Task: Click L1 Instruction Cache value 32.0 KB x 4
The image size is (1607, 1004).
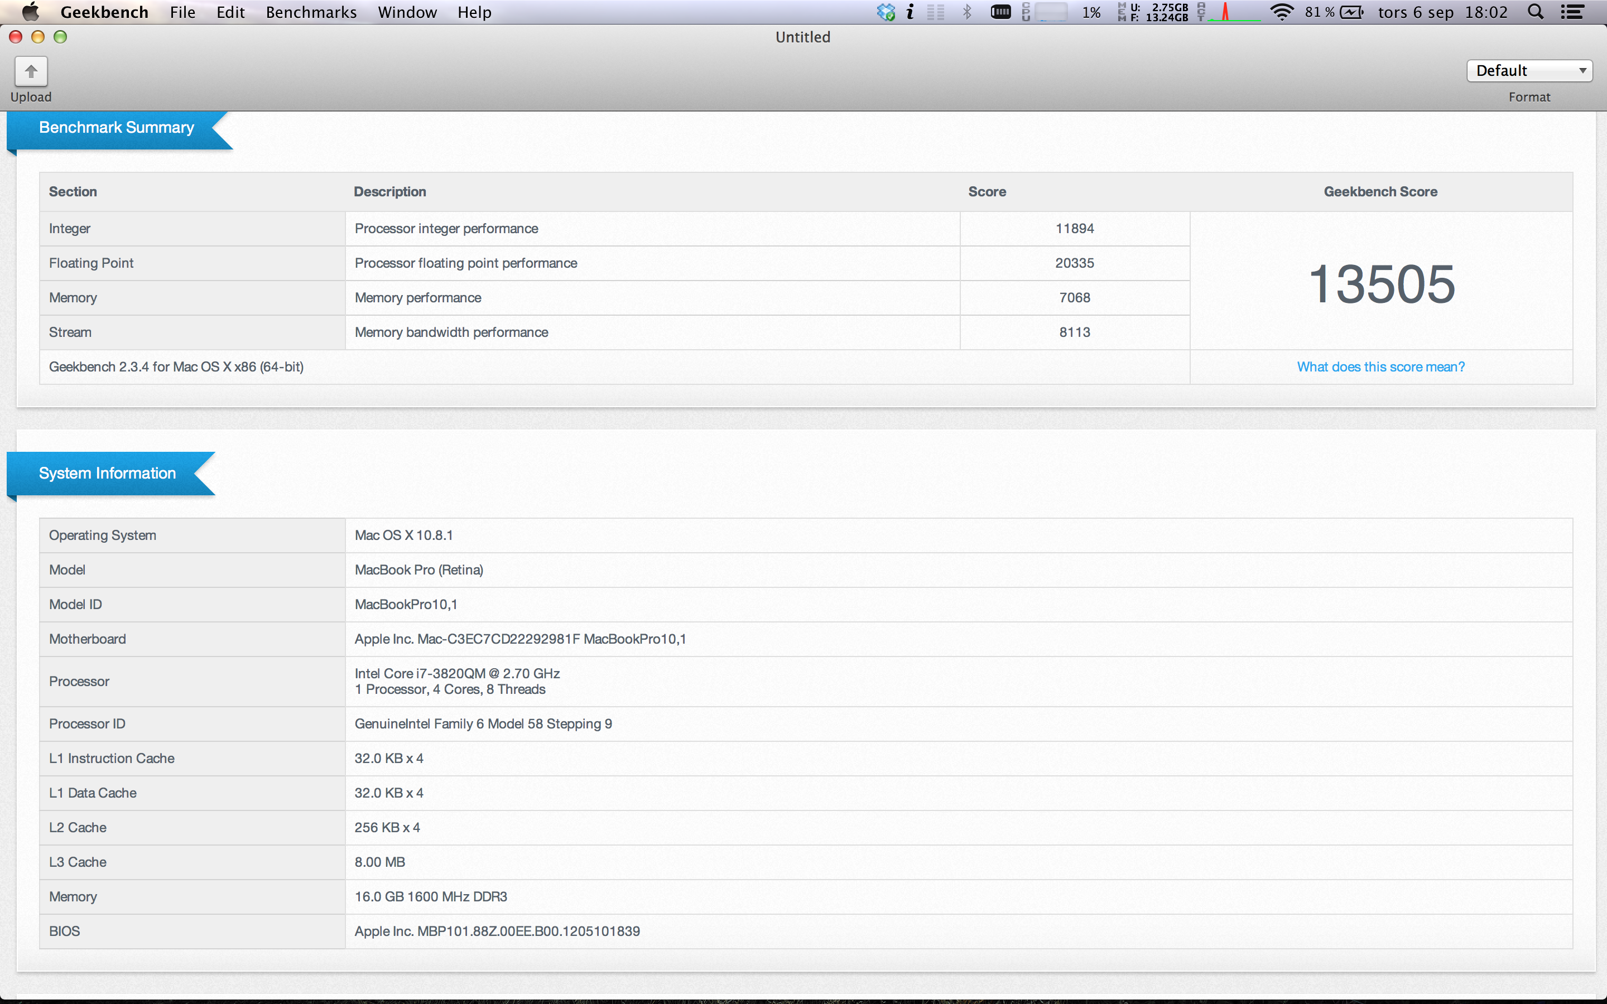Action: [389, 759]
